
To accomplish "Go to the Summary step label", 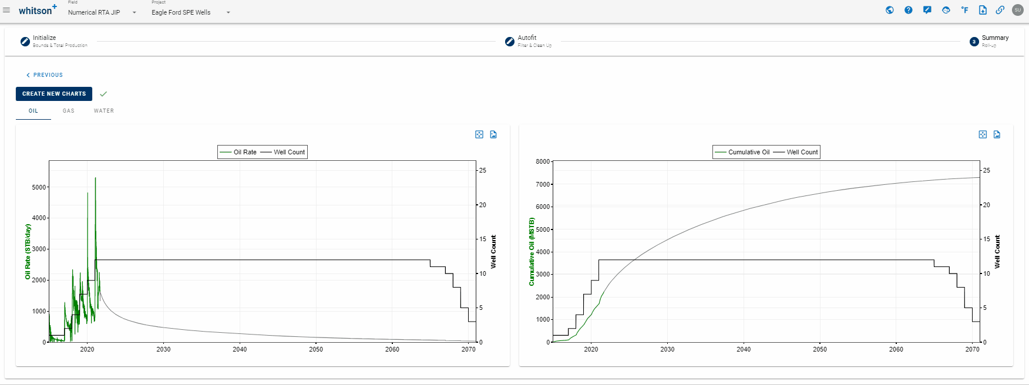I will (995, 38).
